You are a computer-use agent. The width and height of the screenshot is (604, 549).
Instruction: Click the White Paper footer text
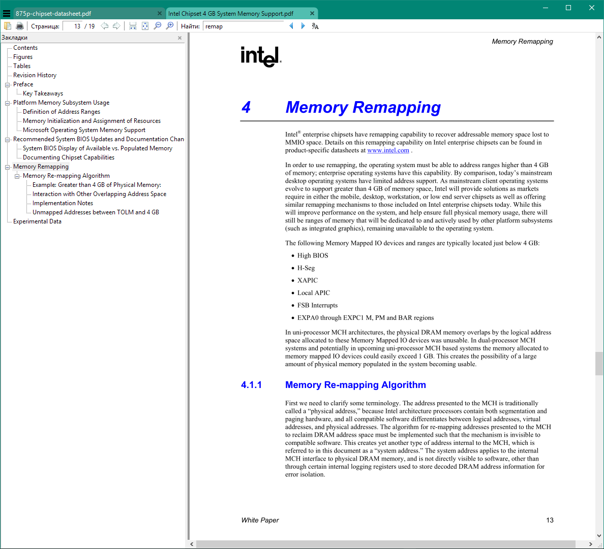[x=260, y=520]
